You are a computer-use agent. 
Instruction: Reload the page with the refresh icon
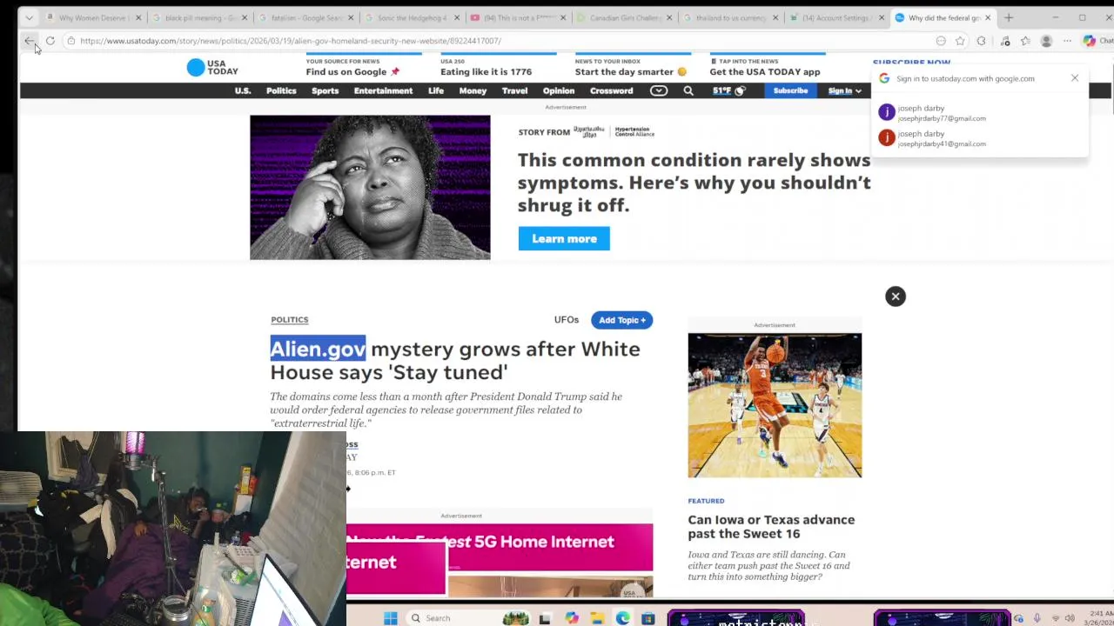coord(50,41)
